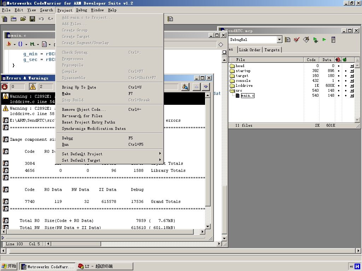The height and width of the screenshot is (271, 362).
Task: Open the DebugRel target settings icon
Action: (288, 40)
